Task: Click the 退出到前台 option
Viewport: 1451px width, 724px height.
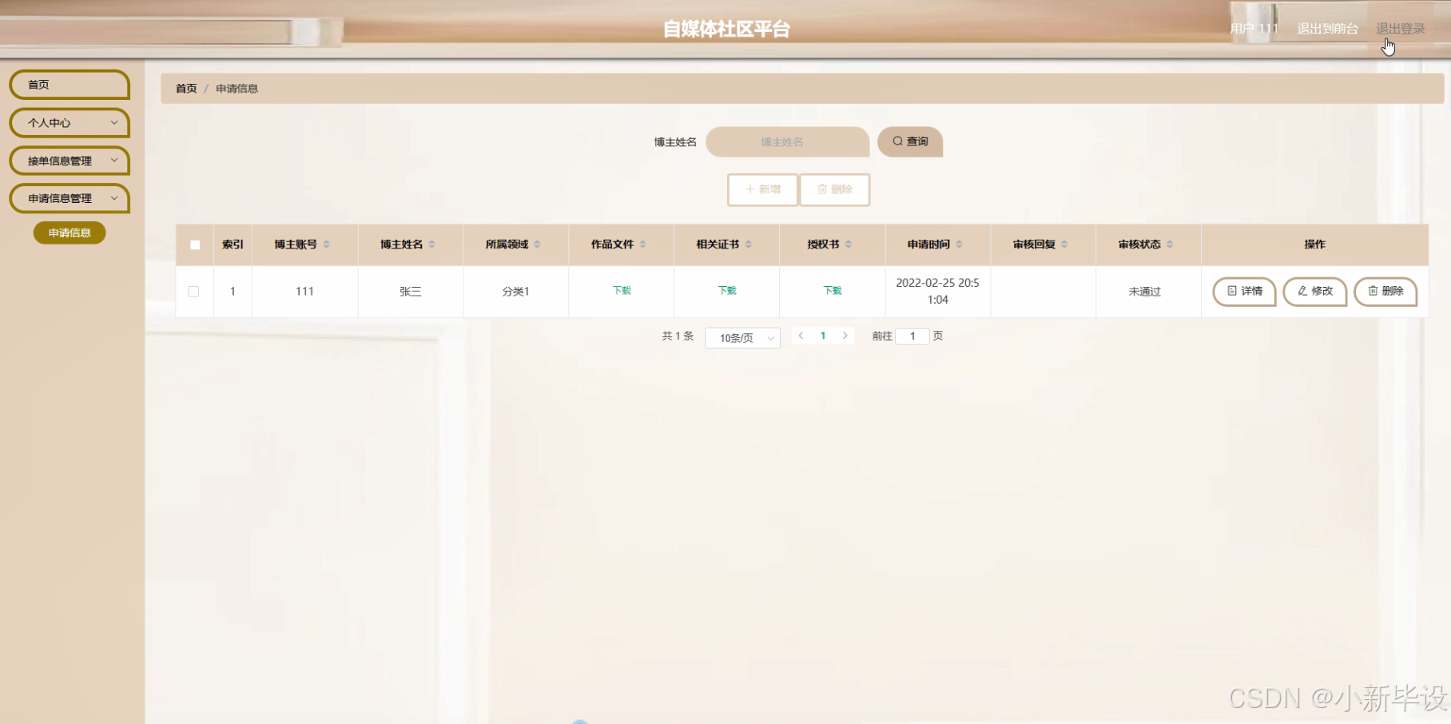Action: pyautogui.click(x=1326, y=26)
